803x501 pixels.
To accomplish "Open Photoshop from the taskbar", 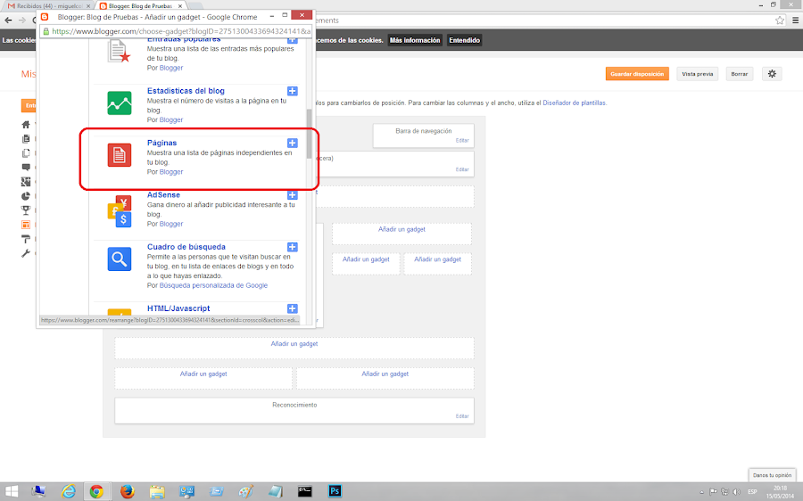I will pyautogui.click(x=335, y=491).
